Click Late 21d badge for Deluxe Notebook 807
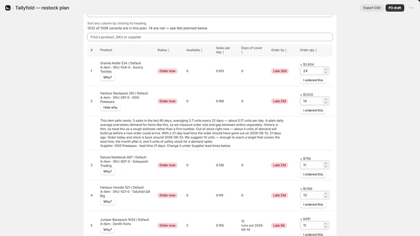420x236 pixels. tap(279, 165)
